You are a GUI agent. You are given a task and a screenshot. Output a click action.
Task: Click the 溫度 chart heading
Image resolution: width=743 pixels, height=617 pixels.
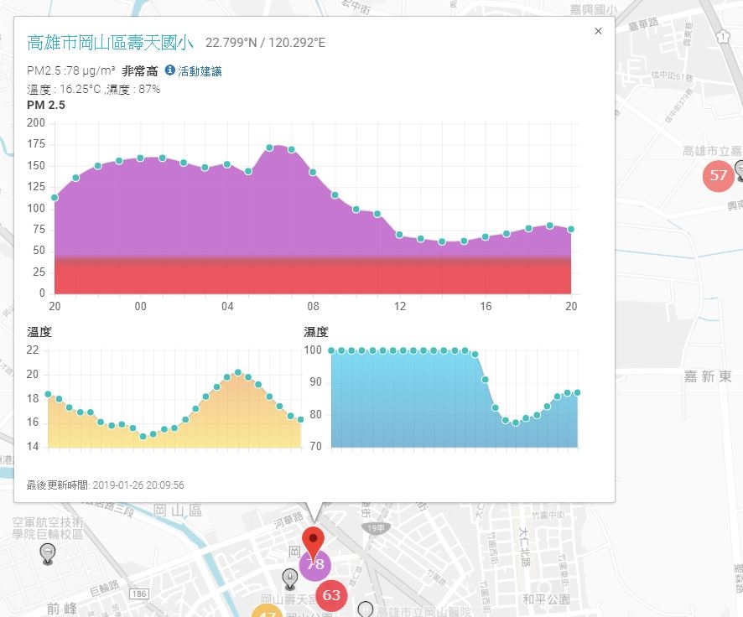coord(39,332)
